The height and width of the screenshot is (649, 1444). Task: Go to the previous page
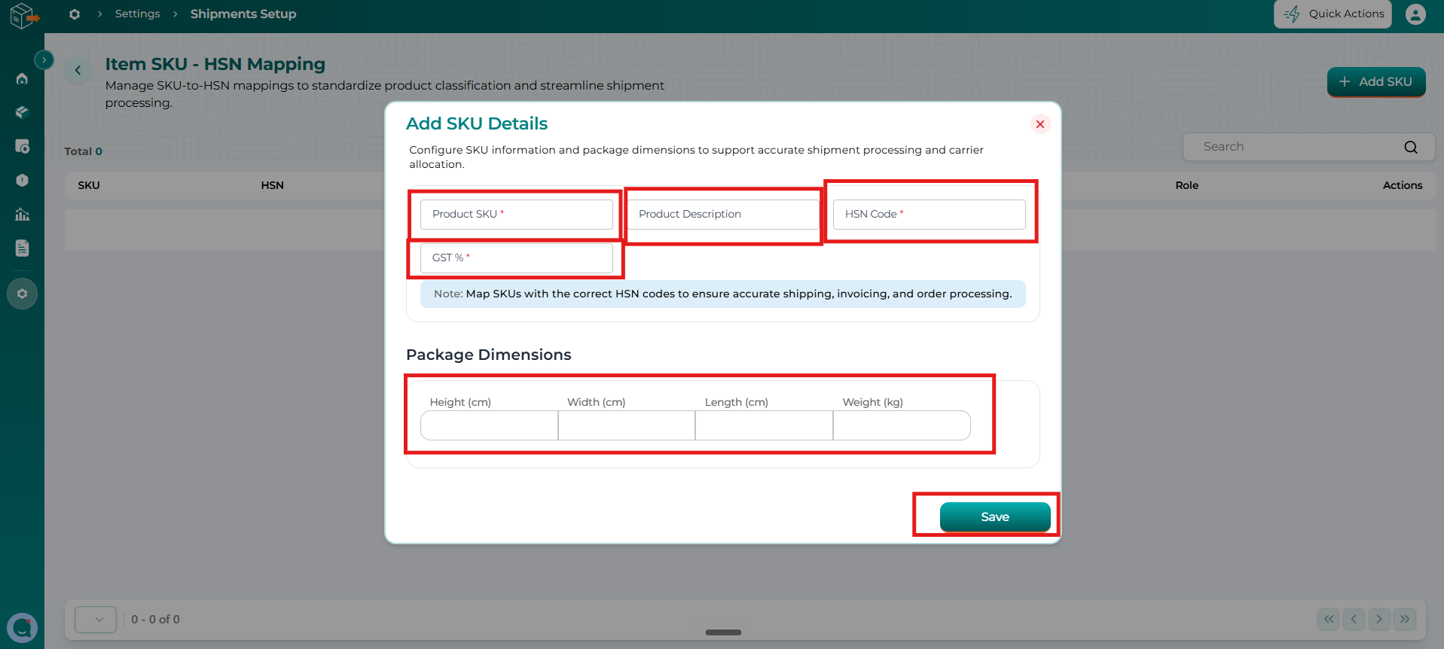[x=1354, y=619]
